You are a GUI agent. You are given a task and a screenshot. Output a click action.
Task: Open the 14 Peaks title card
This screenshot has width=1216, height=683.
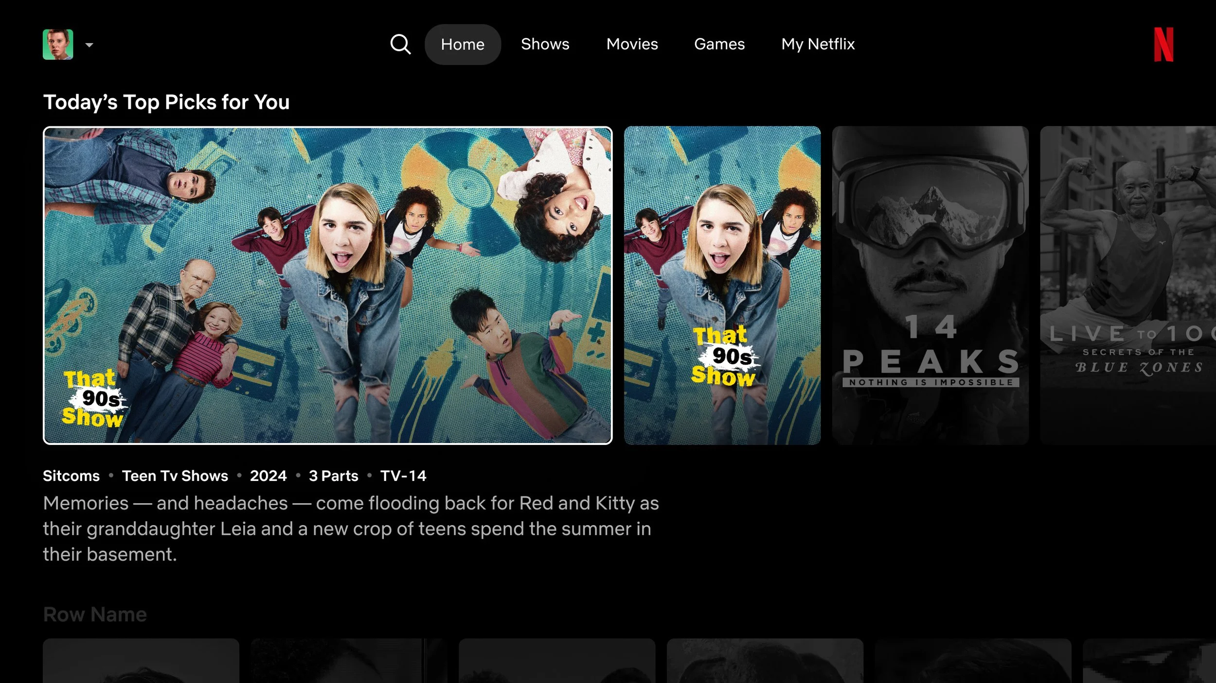click(x=930, y=285)
